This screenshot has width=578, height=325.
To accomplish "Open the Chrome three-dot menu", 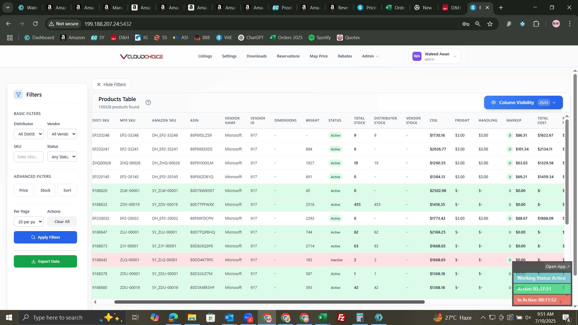I will pos(570,24).
